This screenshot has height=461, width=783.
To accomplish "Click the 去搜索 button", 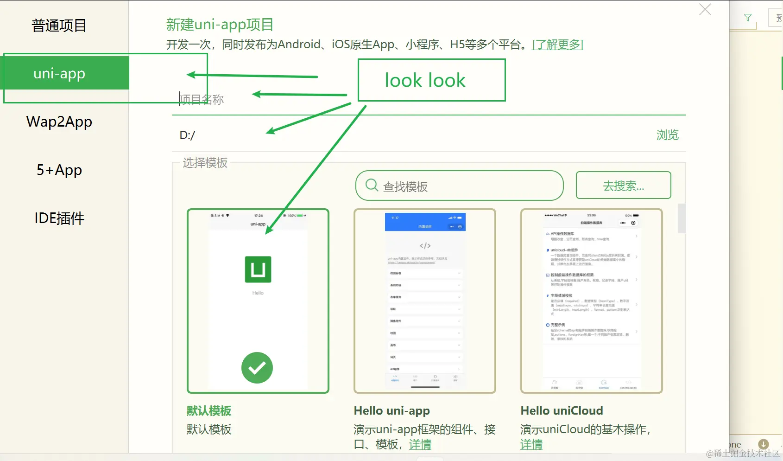I will [623, 185].
